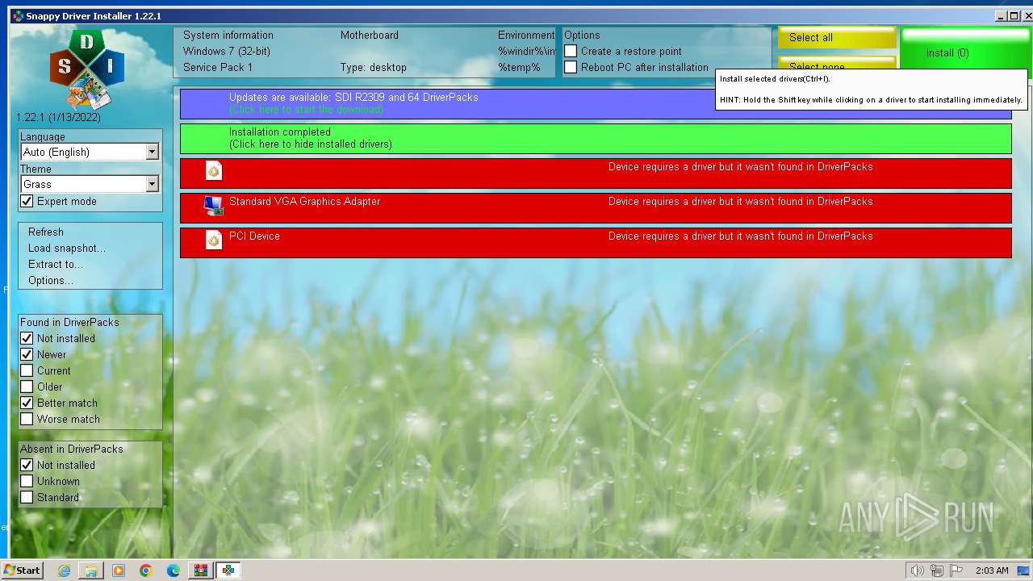Click Snappy Driver Installer taskbar button
The image size is (1033, 581).
(228, 571)
